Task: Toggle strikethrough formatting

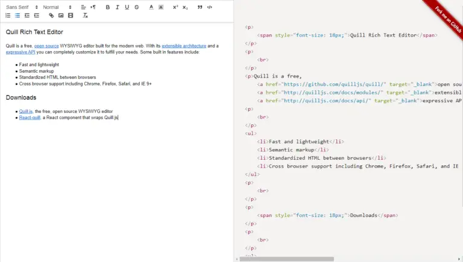Action: (137, 7)
